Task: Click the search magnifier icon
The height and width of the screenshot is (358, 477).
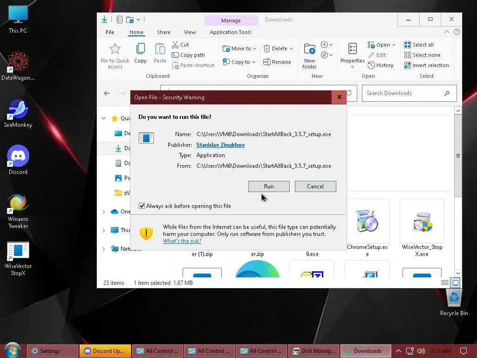Action: point(447,93)
